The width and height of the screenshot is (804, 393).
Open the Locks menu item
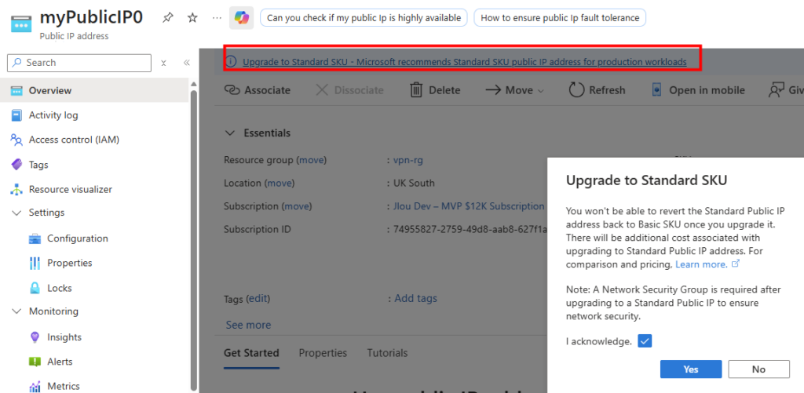coord(94,287)
